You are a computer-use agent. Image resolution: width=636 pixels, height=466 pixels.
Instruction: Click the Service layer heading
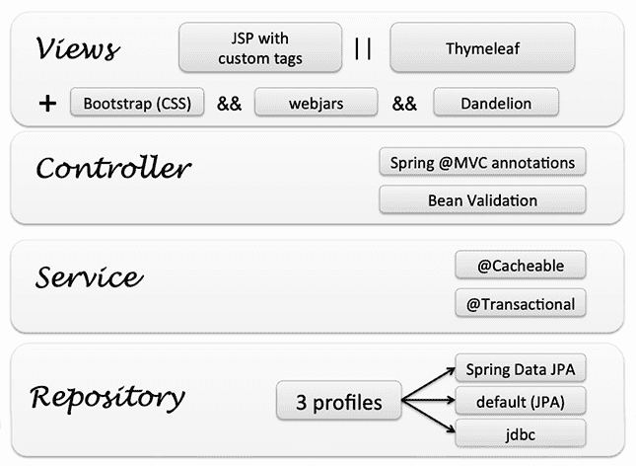(89, 277)
